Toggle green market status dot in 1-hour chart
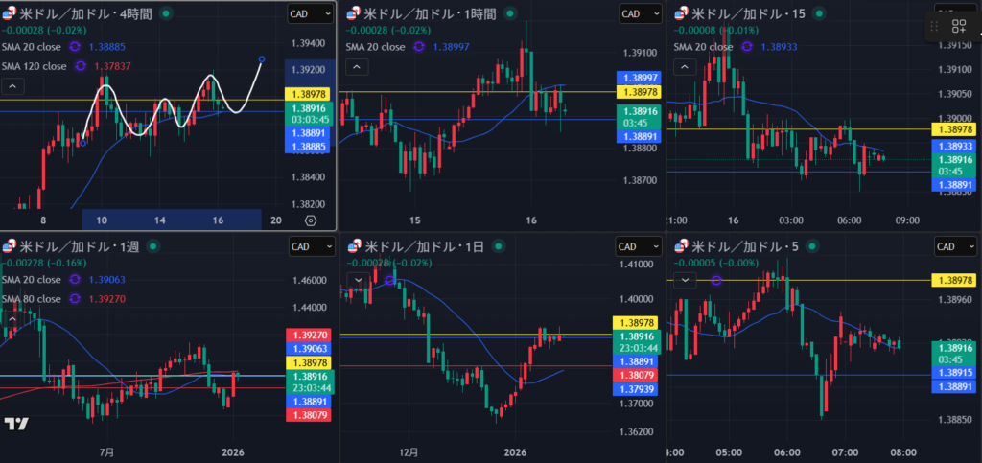The image size is (982, 463). 508,13
